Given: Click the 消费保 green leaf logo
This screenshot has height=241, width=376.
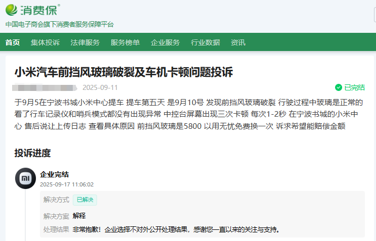Looking at the screenshot, I should (11, 10).
